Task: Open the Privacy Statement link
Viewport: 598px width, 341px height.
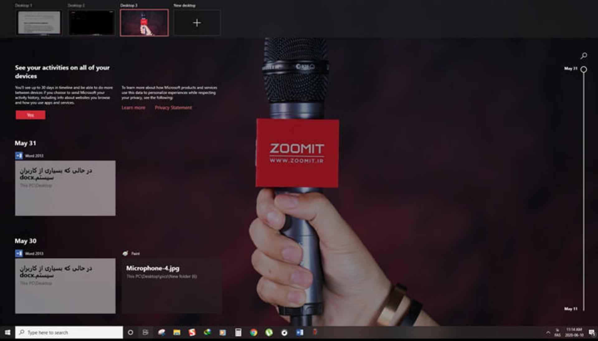Action: point(173,108)
